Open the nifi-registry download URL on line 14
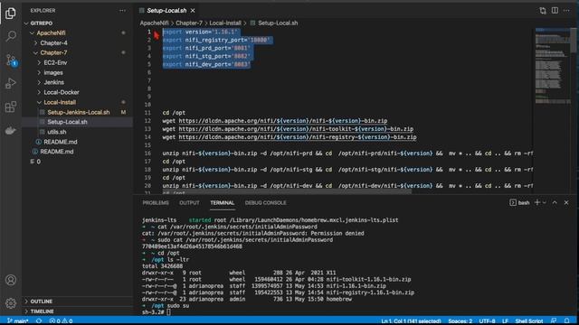Image resolution: width=579 pixels, height=325 pixels. click(x=298, y=137)
